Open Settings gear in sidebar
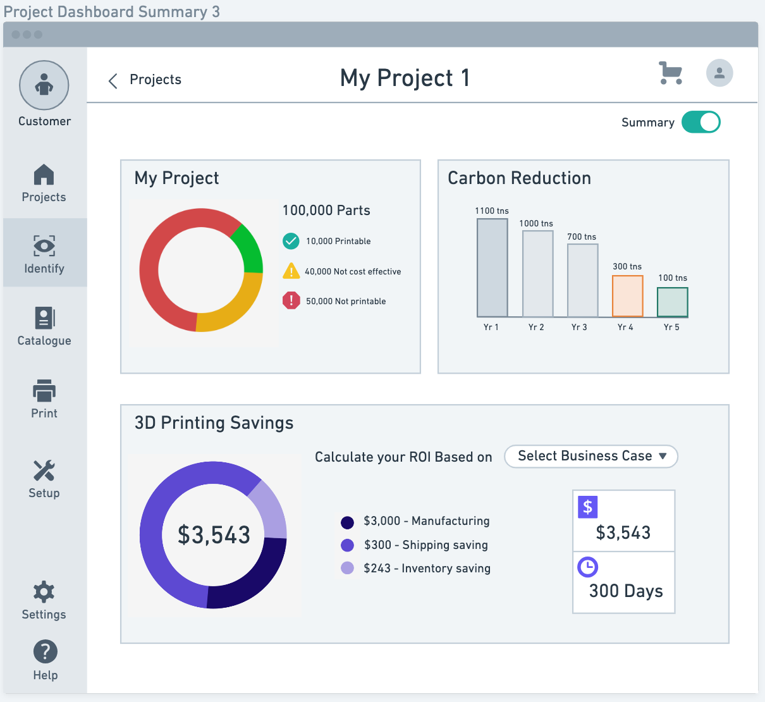765x702 pixels. tap(44, 593)
